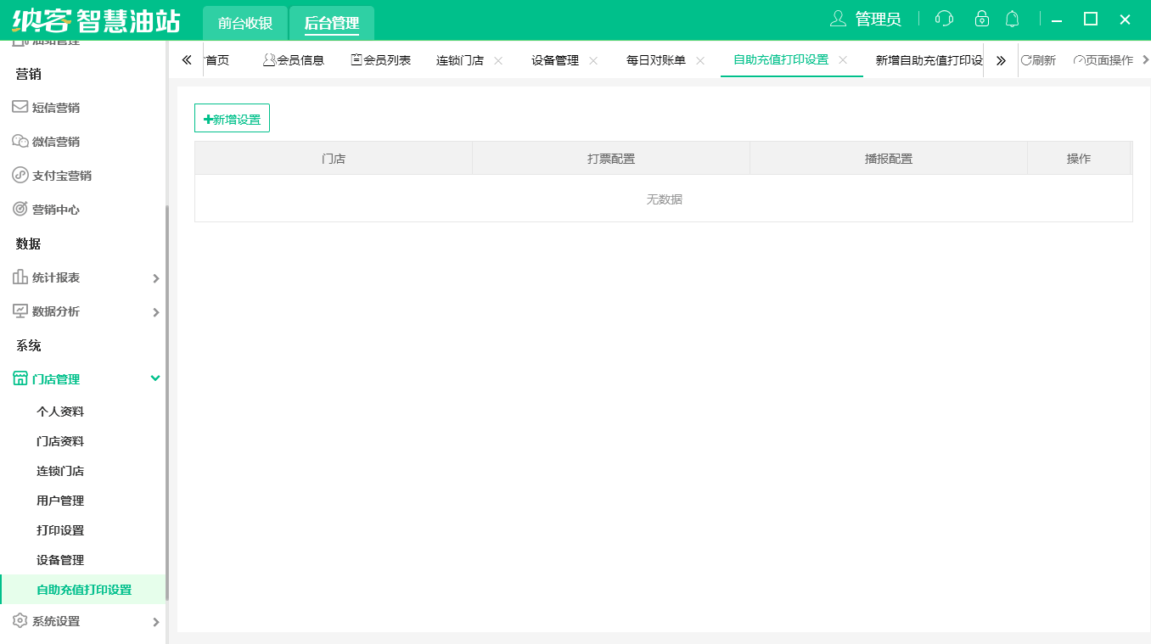Viewport: 1151px width, 644px height.
Task: Open 打印设置 in the sidebar
Action: [x=59, y=529]
